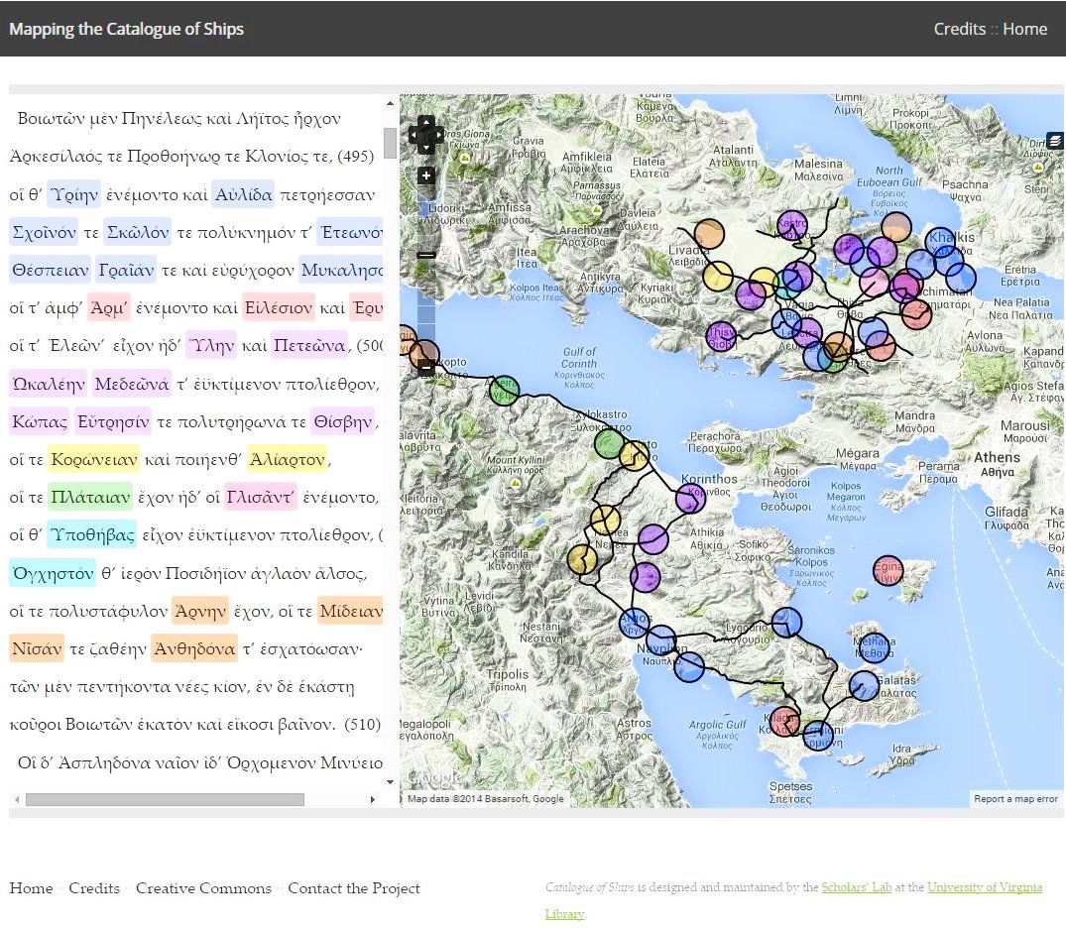Click the Google logo on the map
Viewport: 1066px width, 930px height.
tap(435, 776)
